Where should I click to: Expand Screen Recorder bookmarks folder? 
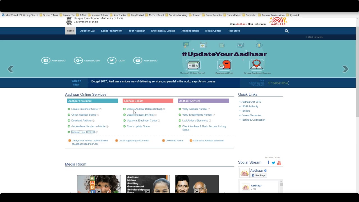(x=212, y=15)
